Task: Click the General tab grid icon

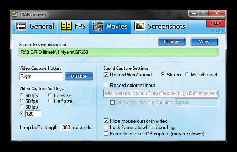Action: click(x=21, y=27)
